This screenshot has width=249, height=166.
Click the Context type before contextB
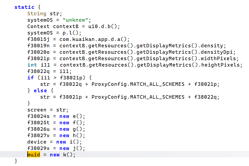(x=39, y=26)
